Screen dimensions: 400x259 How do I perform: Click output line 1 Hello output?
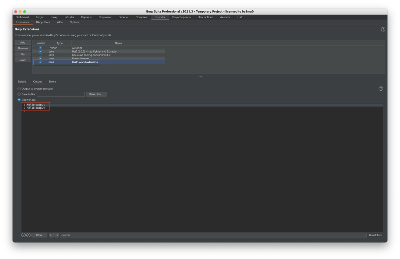point(36,105)
